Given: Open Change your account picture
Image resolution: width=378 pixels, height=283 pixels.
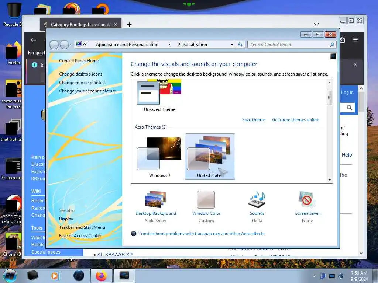Looking at the screenshot, I should [x=87, y=91].
